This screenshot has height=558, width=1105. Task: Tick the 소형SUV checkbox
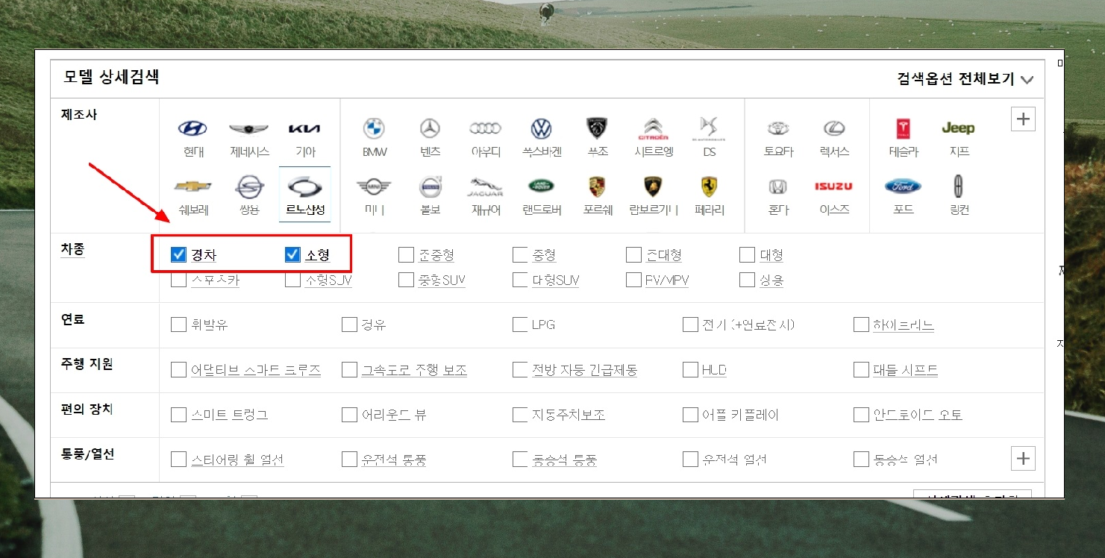click(292, 280)
